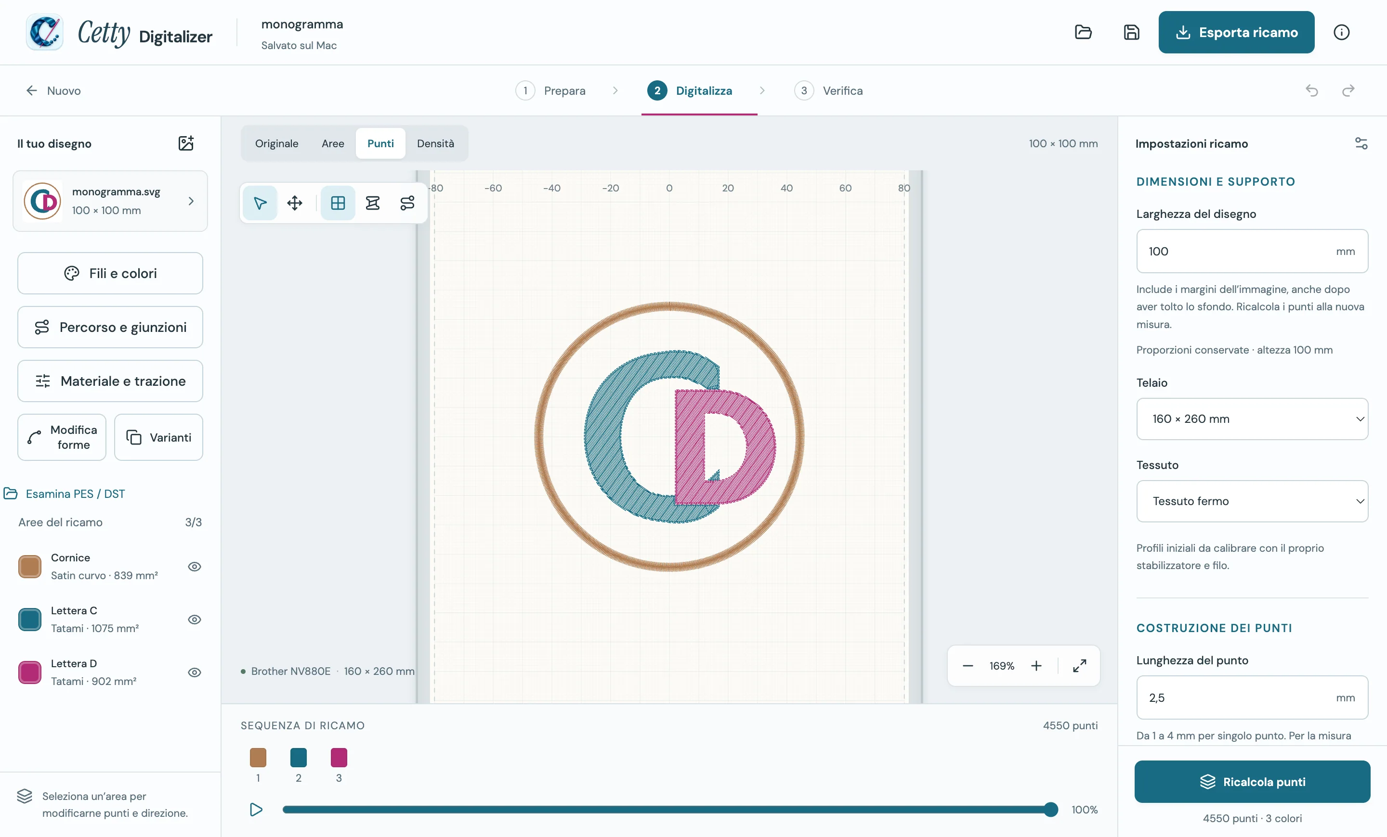The height and width of the screenshot is (837, 1387).
Task: Open Materiale e trazione
Action: click(110, 381)
